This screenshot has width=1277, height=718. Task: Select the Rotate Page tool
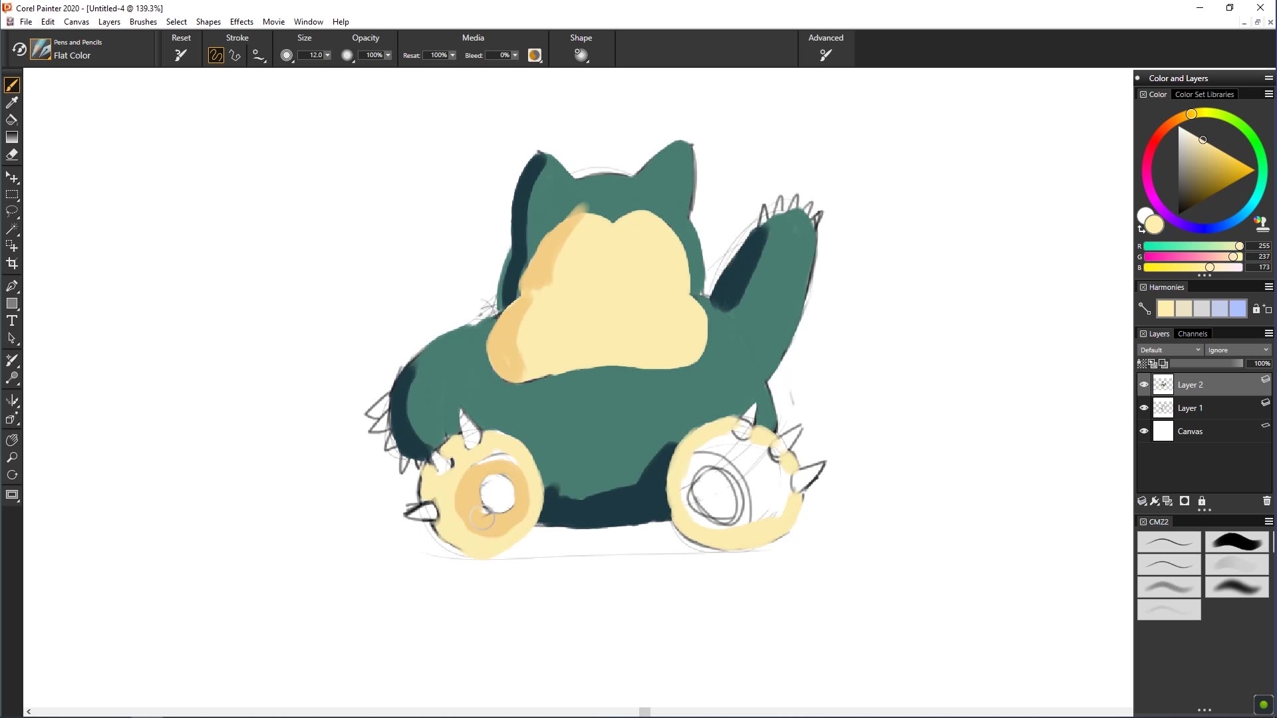(13, 475)
